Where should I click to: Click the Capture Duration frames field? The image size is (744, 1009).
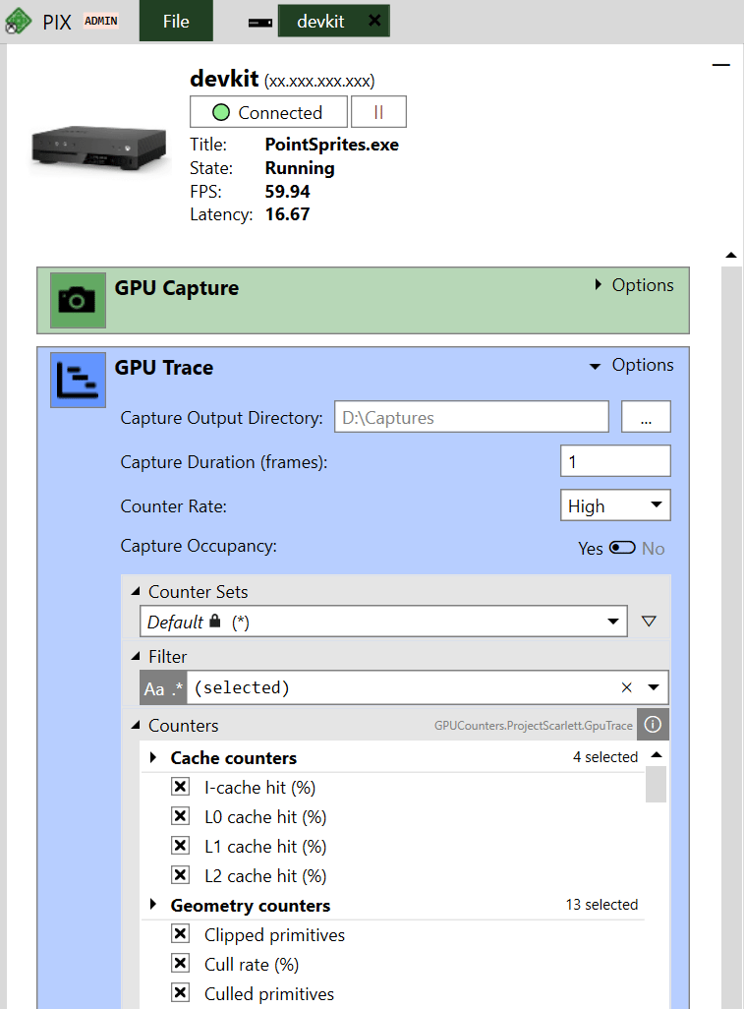point(615,461)
